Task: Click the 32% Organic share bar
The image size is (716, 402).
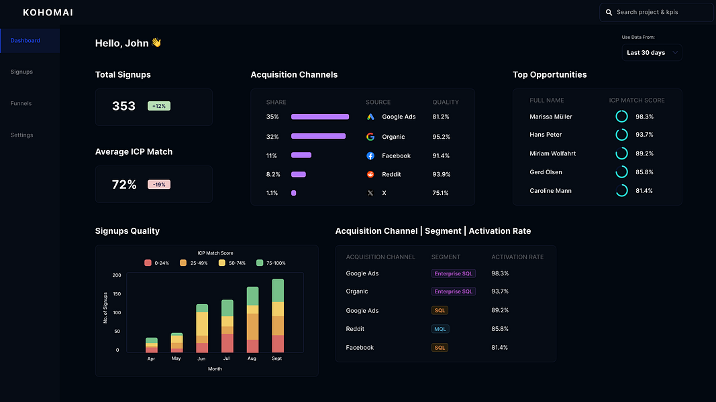Action: tap(318, 136)
